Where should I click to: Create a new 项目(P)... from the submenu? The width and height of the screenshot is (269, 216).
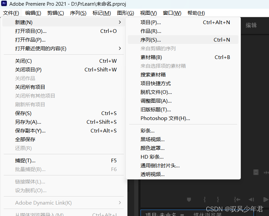(183, 22)
